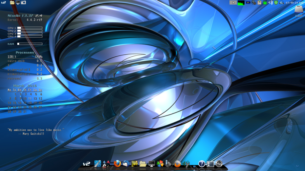
Task: Click the green shield tray icon
Action: click(276, 2)
